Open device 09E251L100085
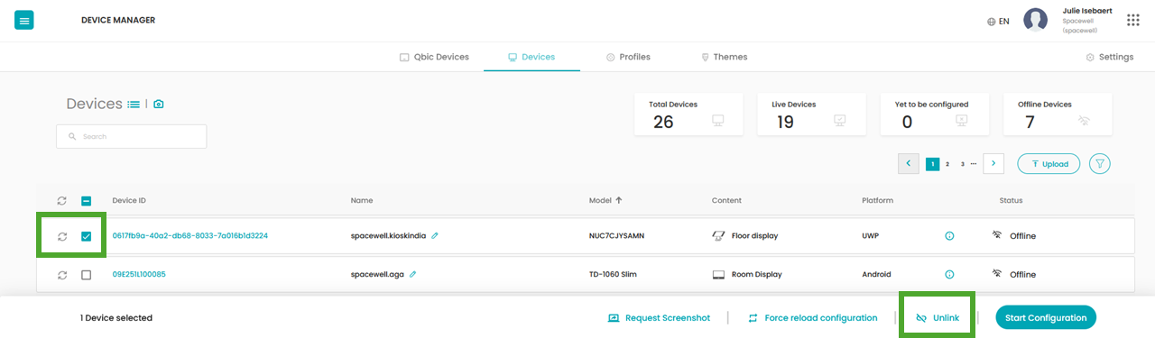The height and width of the screenshot is (338, 1155). click(x=139, y=274)
